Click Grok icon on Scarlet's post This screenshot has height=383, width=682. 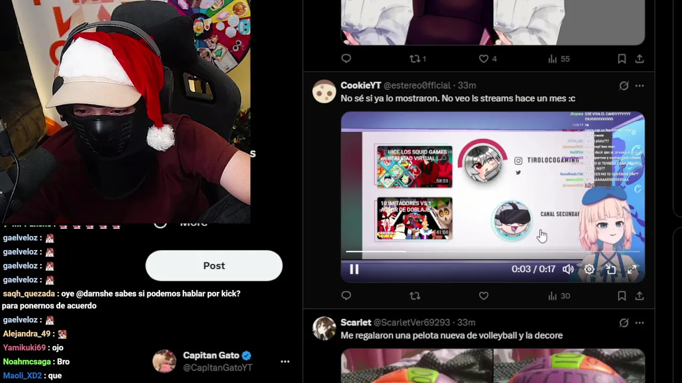(x=624, y=323)
